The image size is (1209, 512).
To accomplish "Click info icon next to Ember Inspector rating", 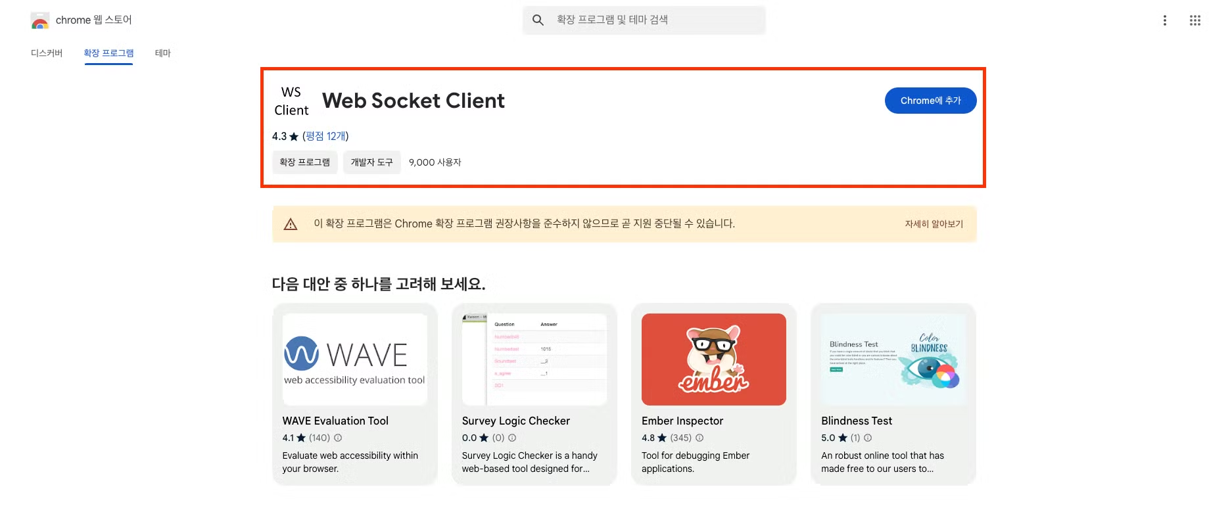I will 699,438.
